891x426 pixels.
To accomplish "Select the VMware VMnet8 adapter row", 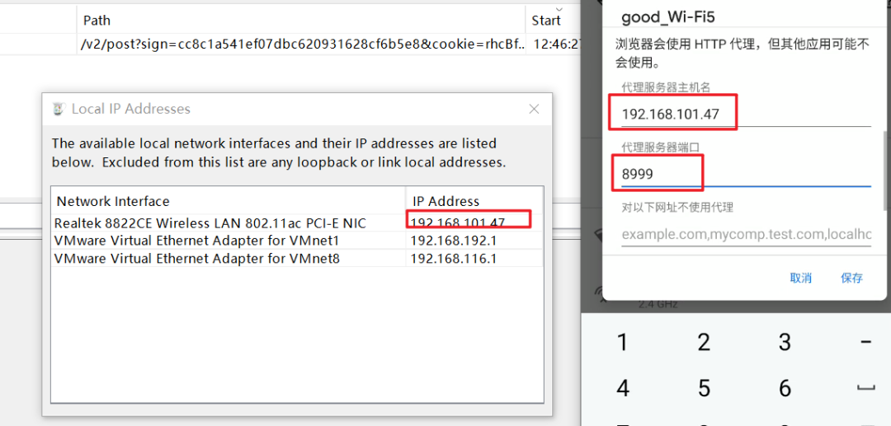I will tap(296, 259).
